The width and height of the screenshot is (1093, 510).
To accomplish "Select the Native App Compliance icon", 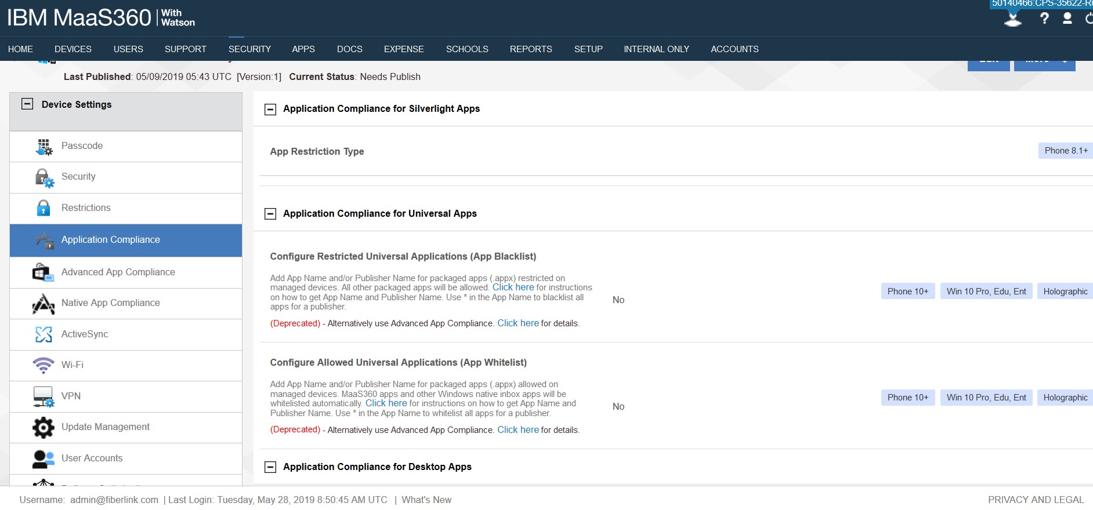I will click(x=44, y=304).
